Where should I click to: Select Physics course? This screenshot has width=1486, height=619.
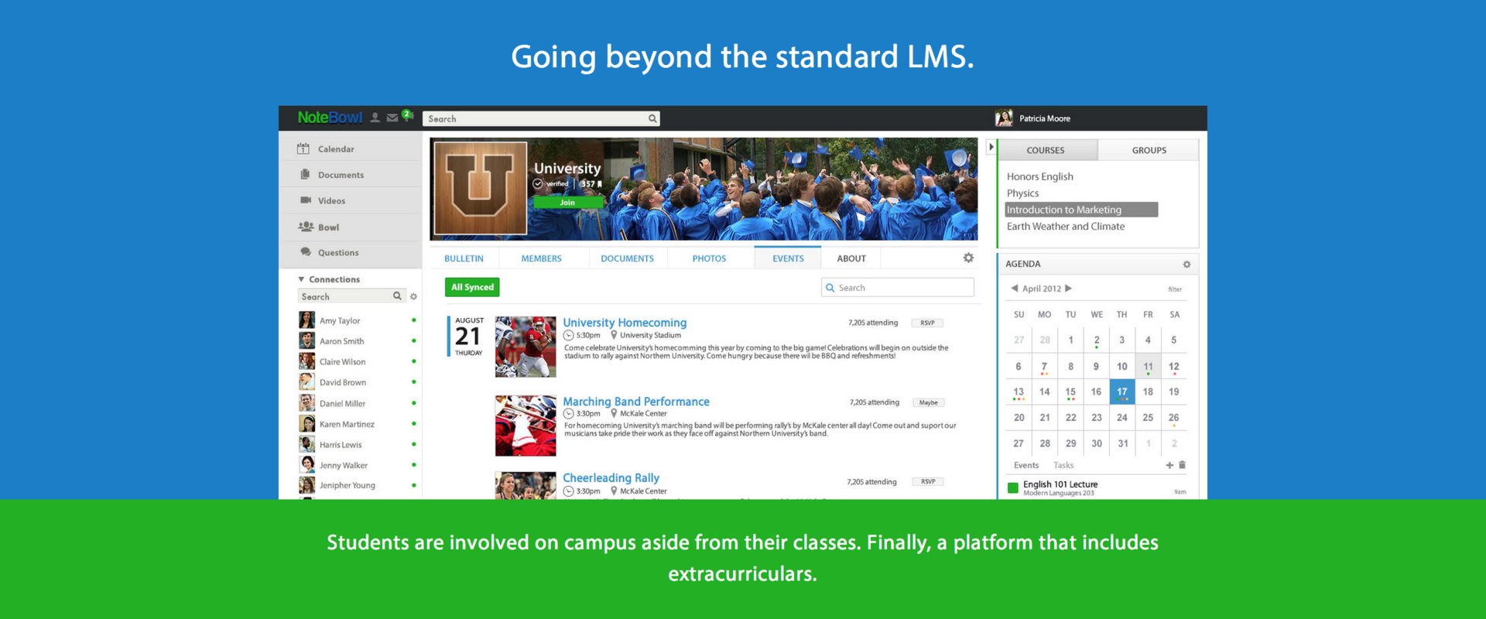pyautogui.click(x=1022, y=193)
